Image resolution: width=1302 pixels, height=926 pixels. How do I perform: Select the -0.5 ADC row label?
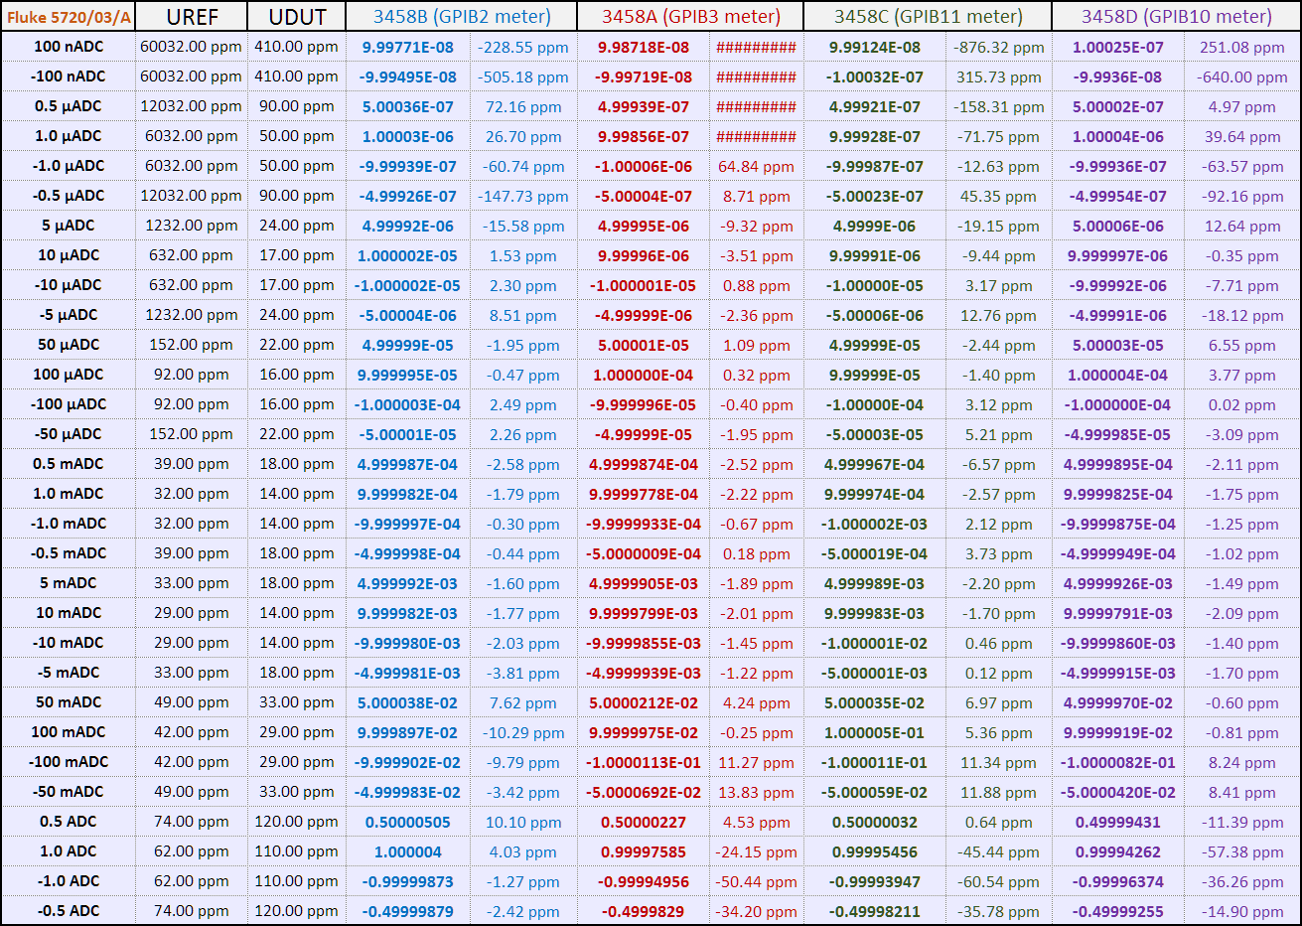point(69,911)
